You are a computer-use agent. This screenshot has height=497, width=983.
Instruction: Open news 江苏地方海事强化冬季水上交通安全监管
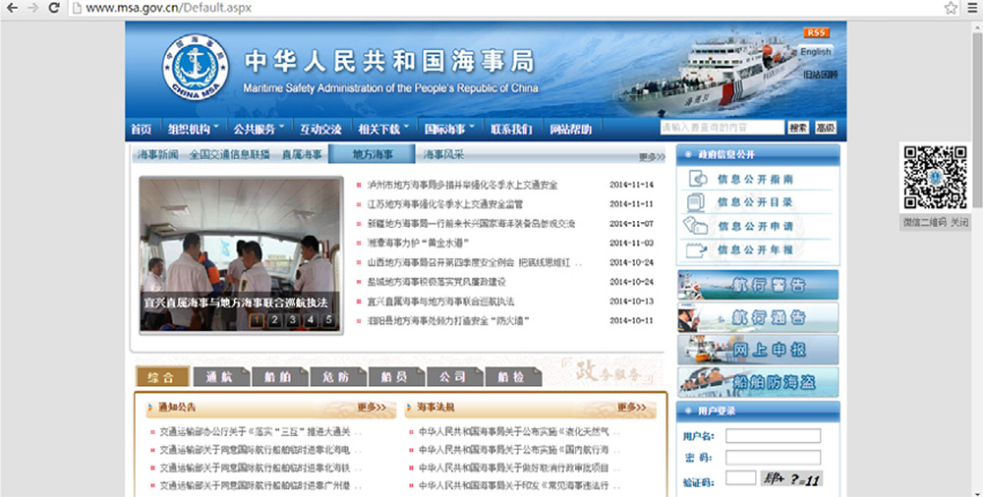(445, 204)
